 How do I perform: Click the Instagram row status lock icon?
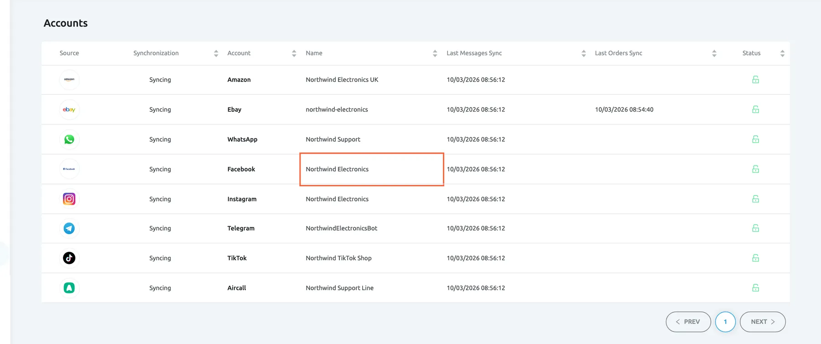pyautogui.click(x=755, y=199)
